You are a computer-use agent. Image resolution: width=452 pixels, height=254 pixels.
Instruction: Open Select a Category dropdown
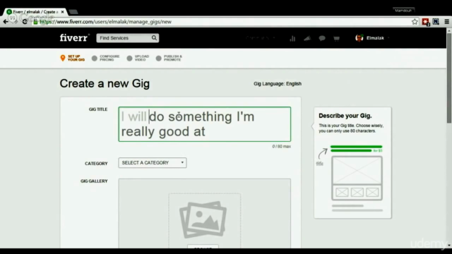[153, 163]
